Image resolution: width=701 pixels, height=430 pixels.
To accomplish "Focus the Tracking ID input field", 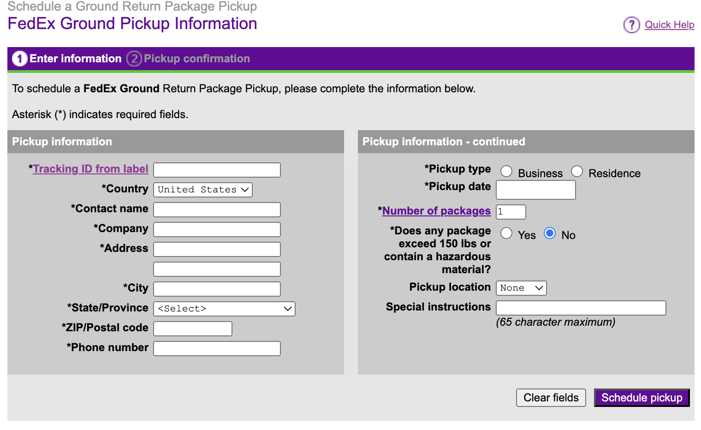I will [217, 170].
